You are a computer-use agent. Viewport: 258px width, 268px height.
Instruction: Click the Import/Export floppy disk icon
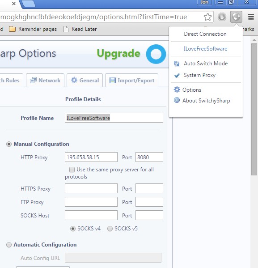pyautogui.click(x=112, y=80)
